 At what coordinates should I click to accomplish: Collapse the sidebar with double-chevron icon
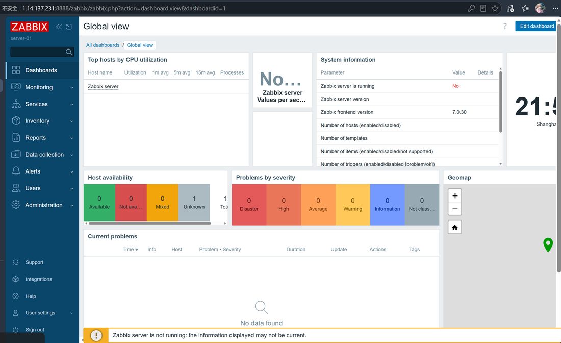click(59, 27)
